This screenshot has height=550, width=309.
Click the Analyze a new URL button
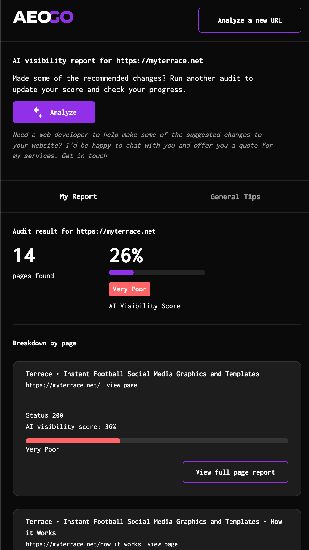(250, 20)
